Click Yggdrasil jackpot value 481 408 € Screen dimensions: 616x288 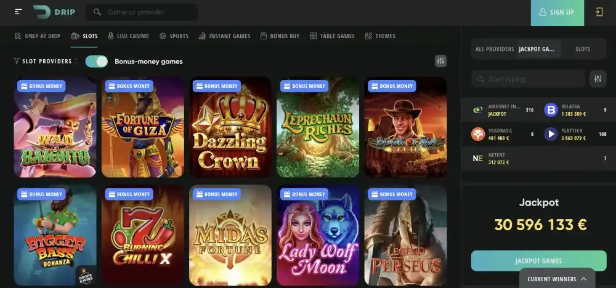(x=498, y=138)
